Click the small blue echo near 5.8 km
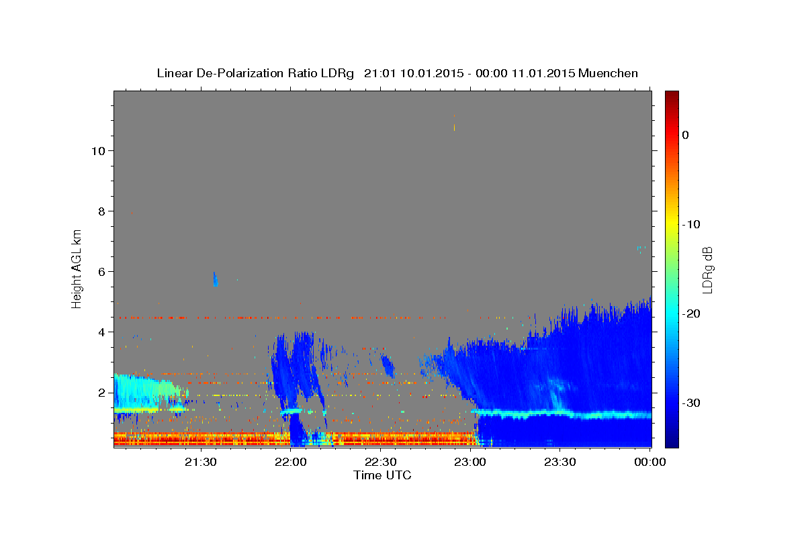806x537 pixels. click(215, 279)
